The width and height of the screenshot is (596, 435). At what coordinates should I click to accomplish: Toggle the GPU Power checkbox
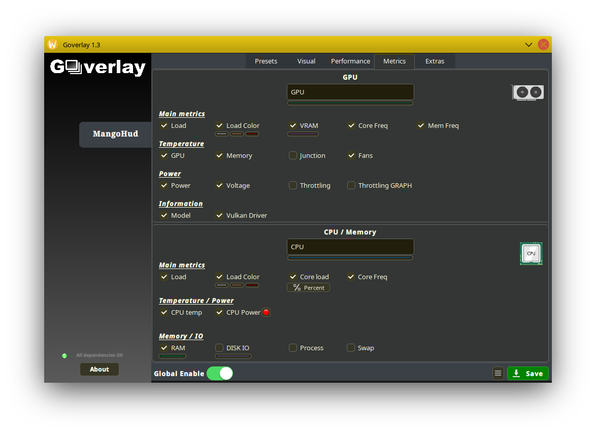coord(164,185)
